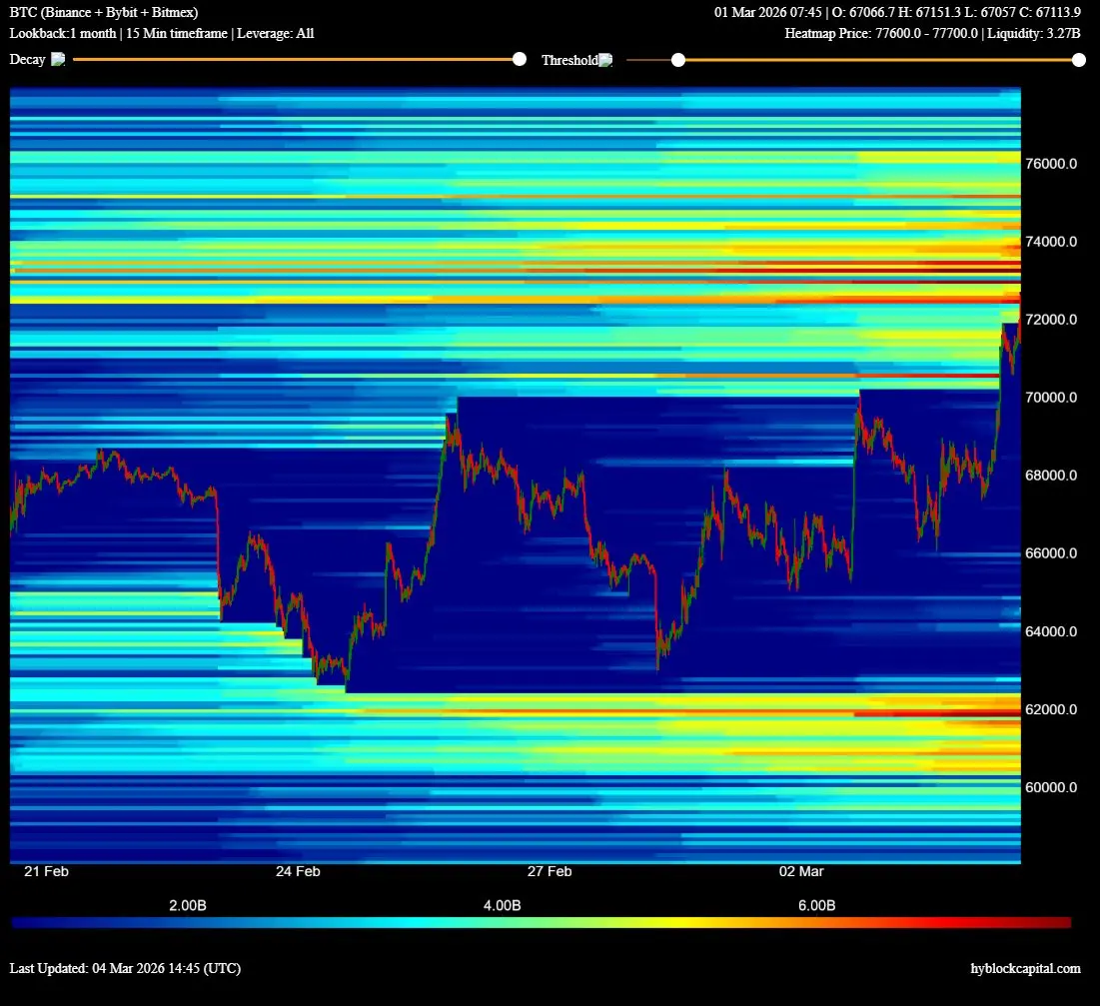
Task: Click the info icon beside Threshold
Action: click(605, 61)
